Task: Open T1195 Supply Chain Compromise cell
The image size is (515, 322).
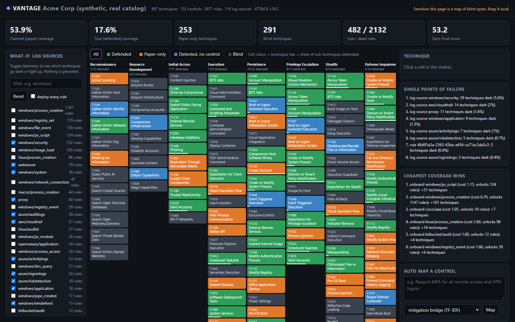Action: 188,179
